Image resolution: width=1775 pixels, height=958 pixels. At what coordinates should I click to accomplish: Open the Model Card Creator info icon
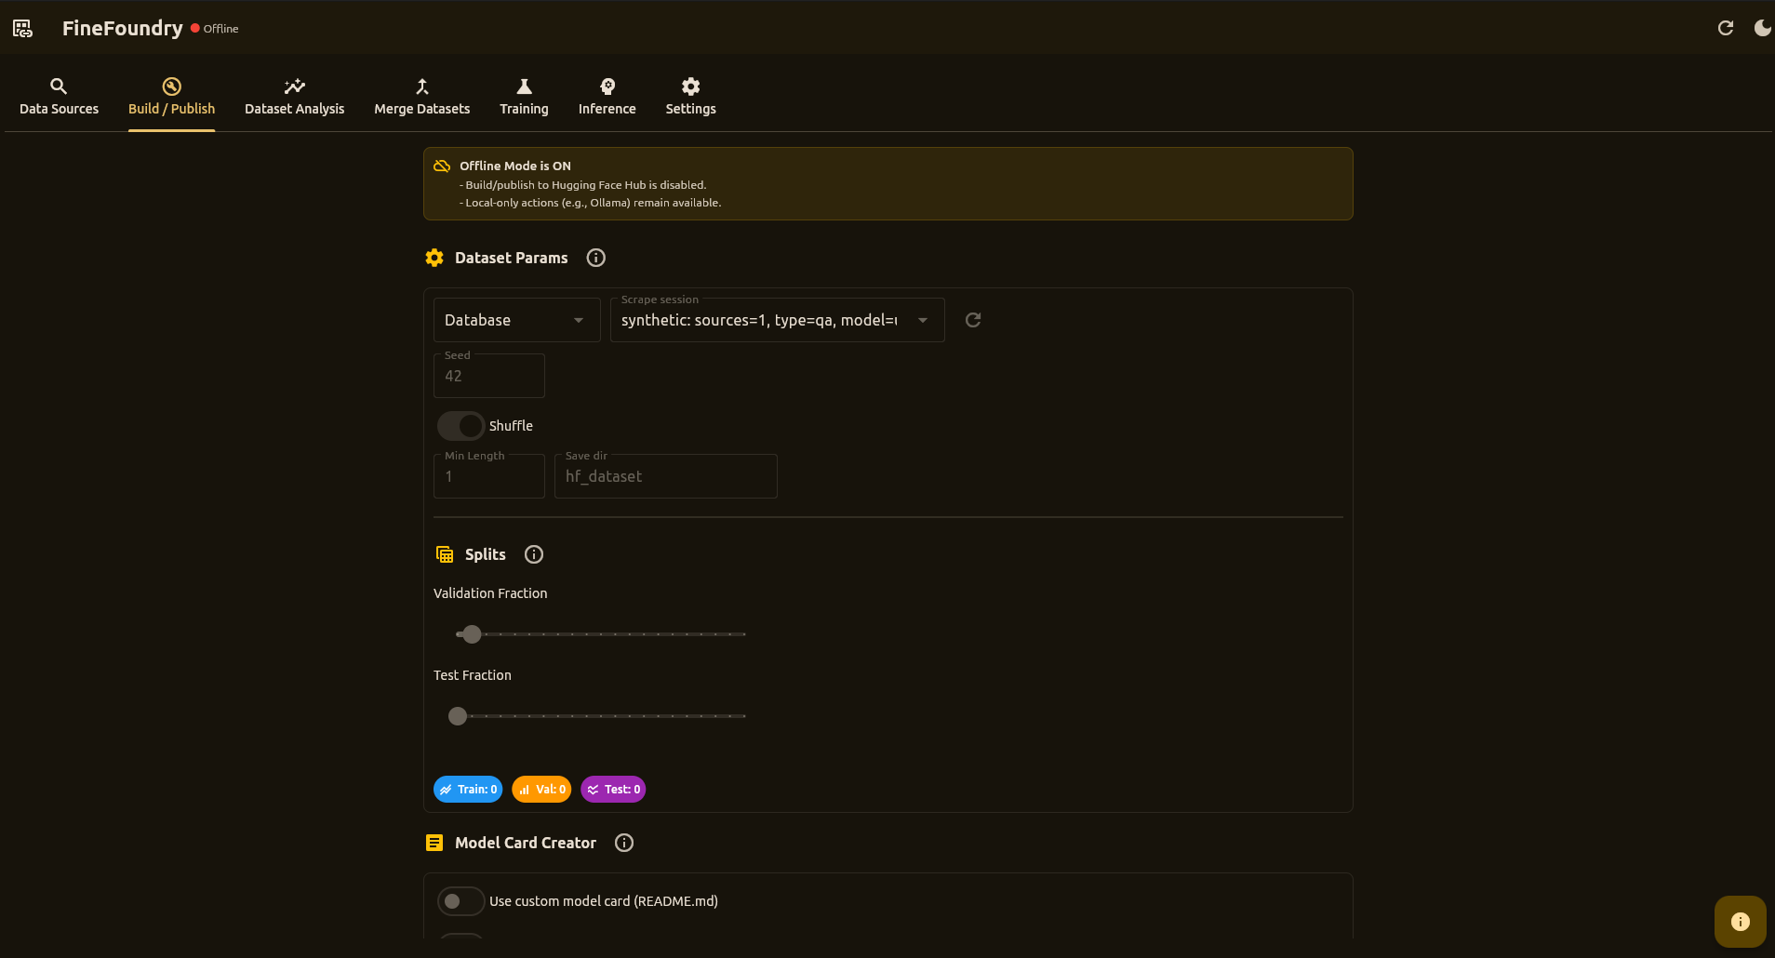(622, 843)
